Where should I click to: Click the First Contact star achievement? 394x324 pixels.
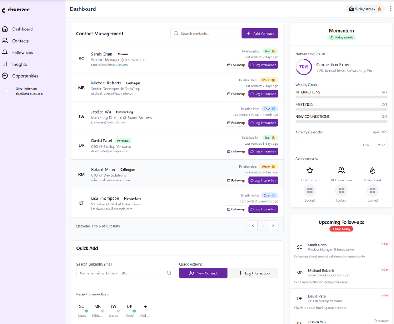pos(310,170)
